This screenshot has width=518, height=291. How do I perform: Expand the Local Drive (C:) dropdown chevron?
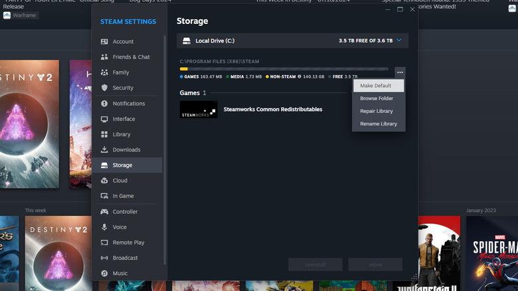tap(399, 41)
